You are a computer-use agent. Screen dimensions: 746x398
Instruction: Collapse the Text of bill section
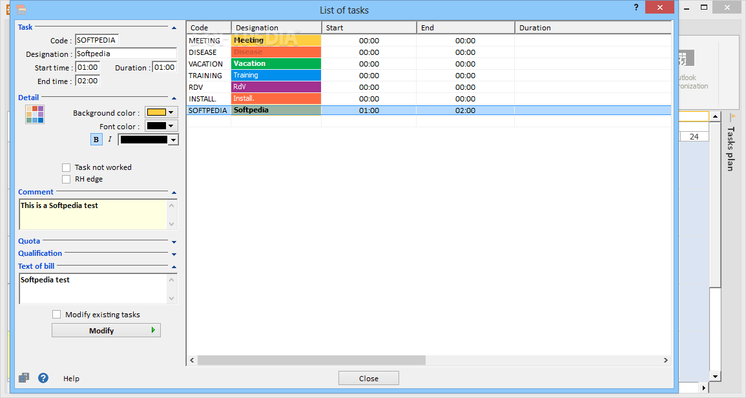[x=174, y=267]
